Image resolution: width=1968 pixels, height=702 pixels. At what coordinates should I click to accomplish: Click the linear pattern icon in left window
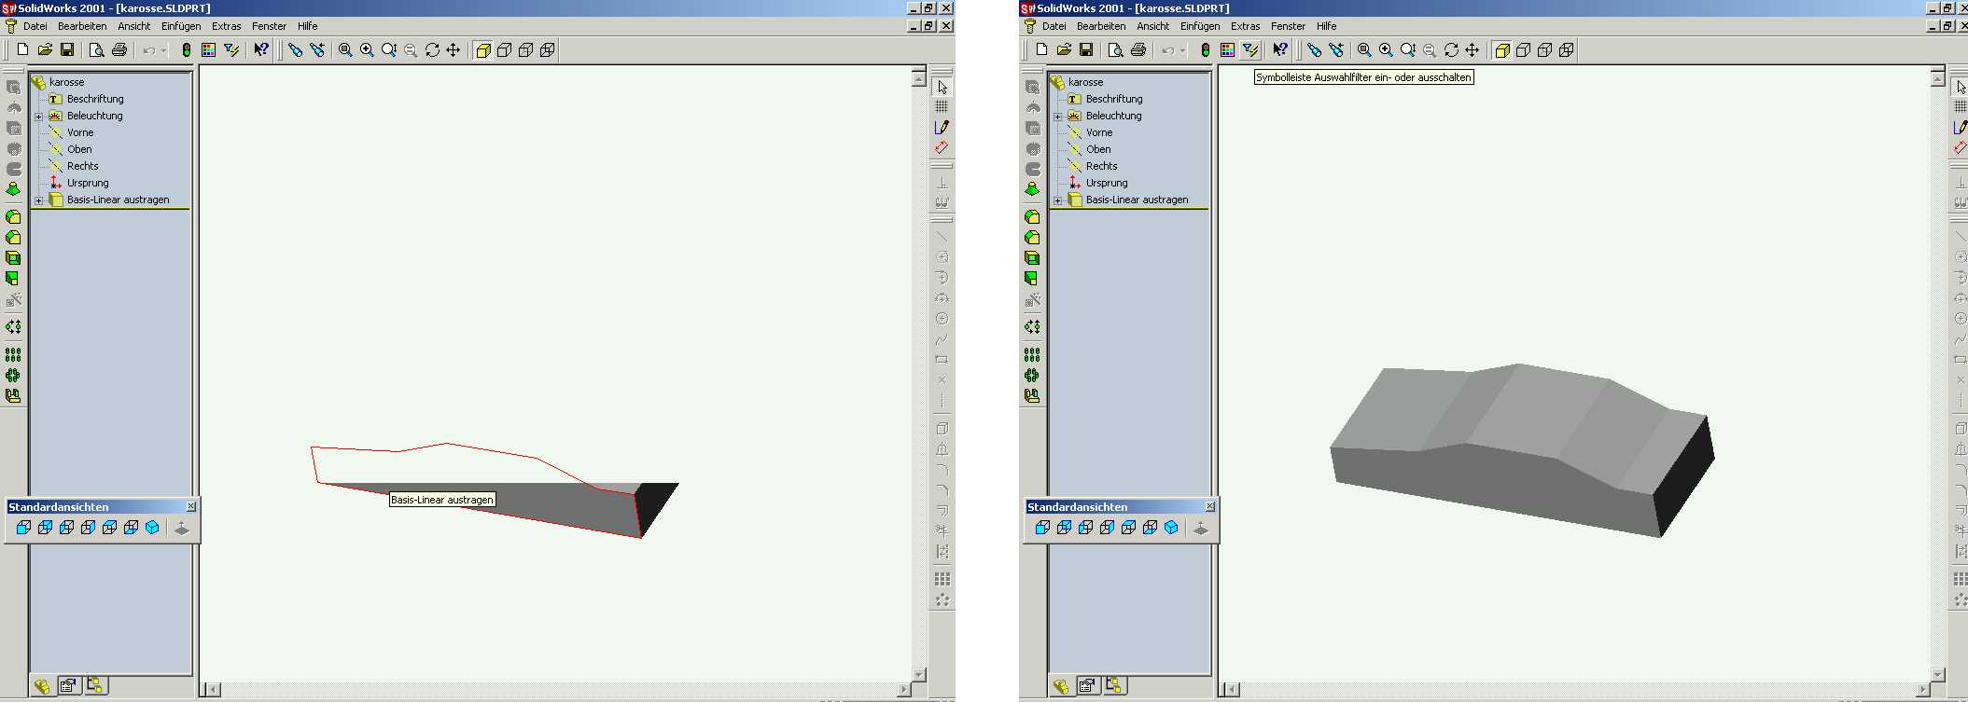[13, 354]
